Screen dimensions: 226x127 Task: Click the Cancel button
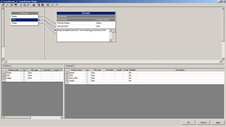pos(203,122)
